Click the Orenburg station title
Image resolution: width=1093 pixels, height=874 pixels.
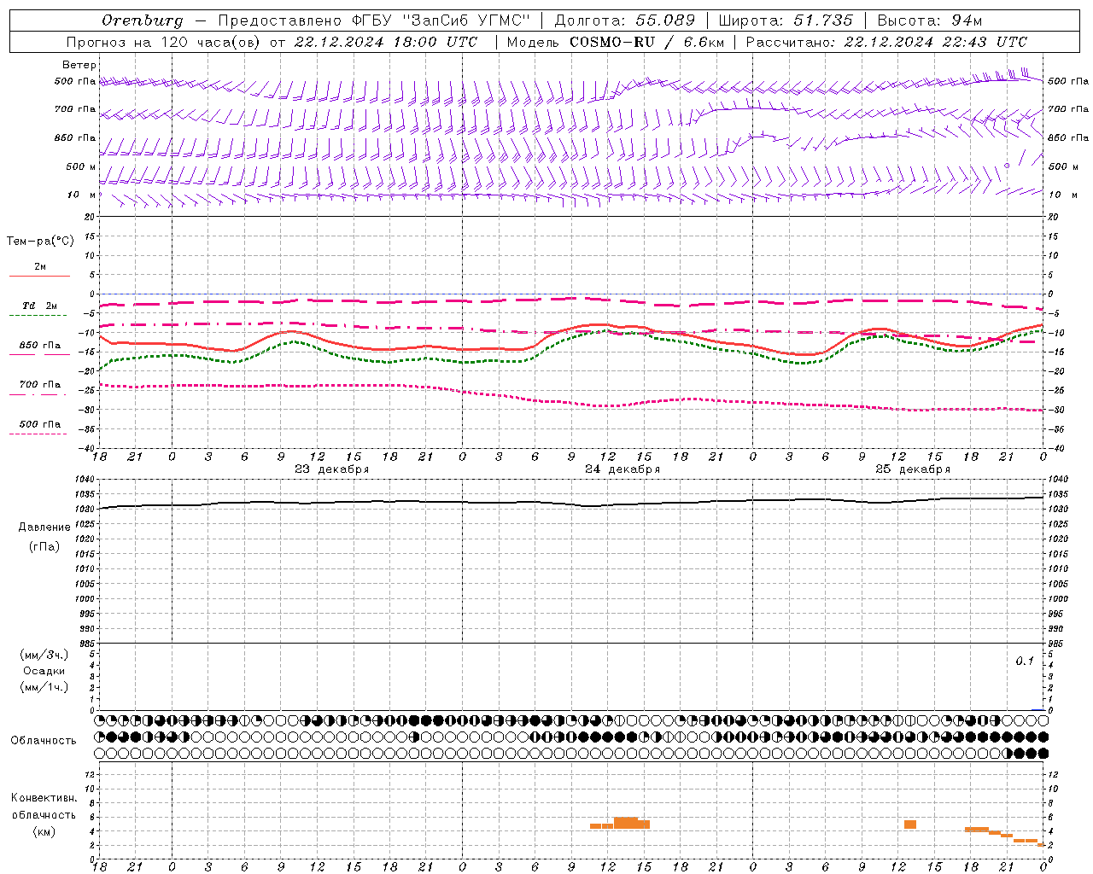point(143,20)
